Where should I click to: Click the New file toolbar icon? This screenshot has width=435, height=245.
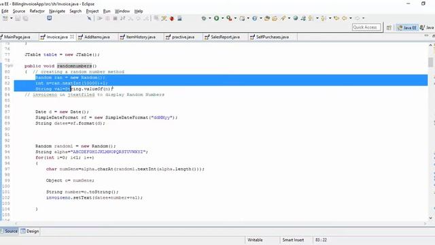(x=5, y=18)
